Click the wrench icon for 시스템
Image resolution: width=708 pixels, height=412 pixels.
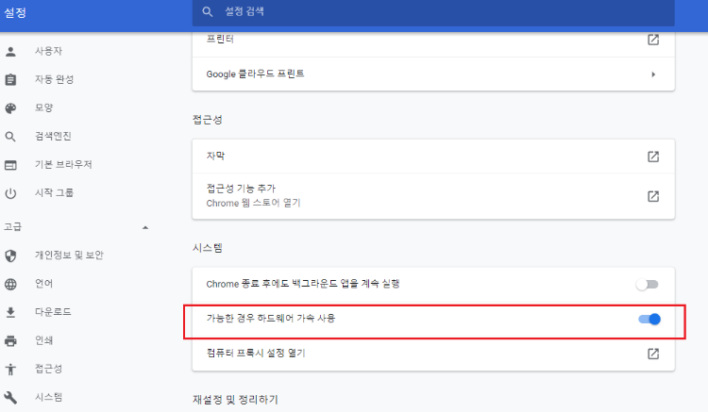pyautogui.click(x=11, y=397)
